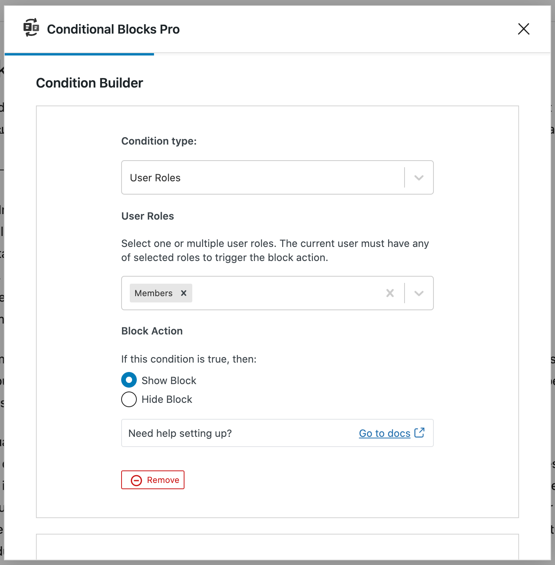Open the Go to docs link
This screenshot has width=555, height=565.
coord(385,433)
